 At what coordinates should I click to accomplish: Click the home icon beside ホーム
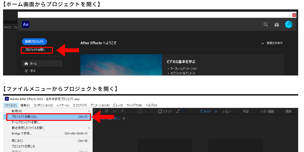(26, 64)
